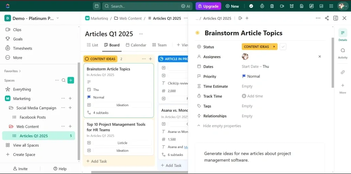This screenshot has height=174, width=351.
Task: Click the share icon in task panel
Action: point(327,18)
